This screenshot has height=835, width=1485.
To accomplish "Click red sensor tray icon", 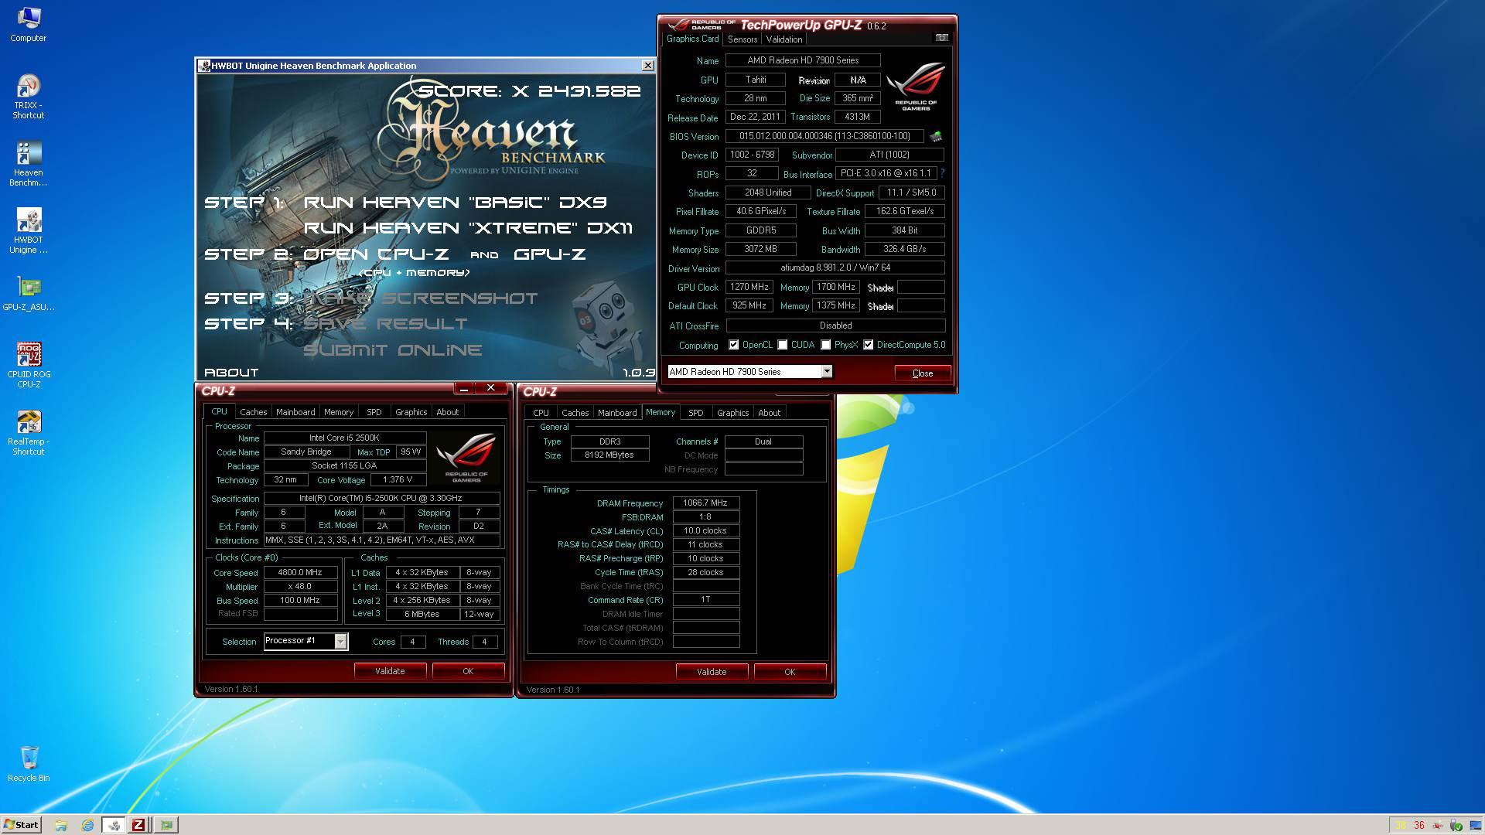I will coord(1438,825).
